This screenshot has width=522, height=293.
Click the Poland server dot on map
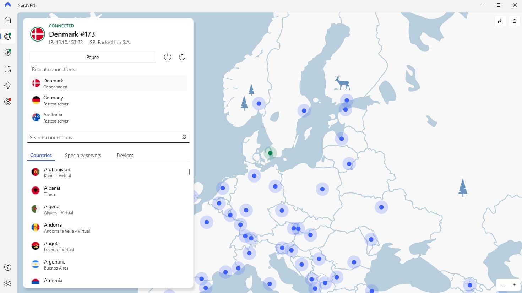[x=322, y=189]
